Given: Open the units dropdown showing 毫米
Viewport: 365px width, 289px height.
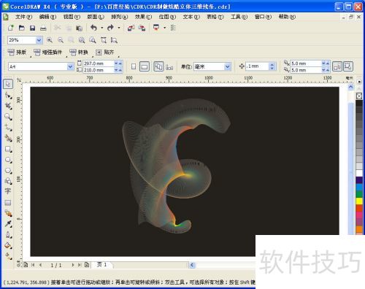Looking at the screenshot, I should (x=227, y=66).
